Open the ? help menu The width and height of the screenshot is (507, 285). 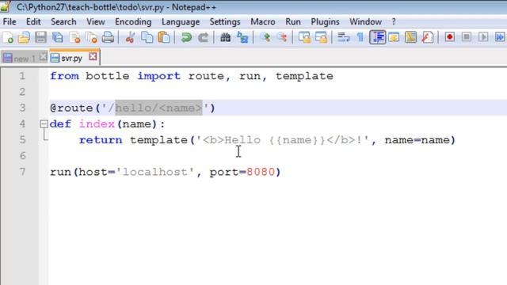pos(394,21)
